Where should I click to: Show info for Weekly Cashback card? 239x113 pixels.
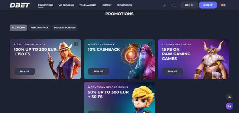[150, 44]
